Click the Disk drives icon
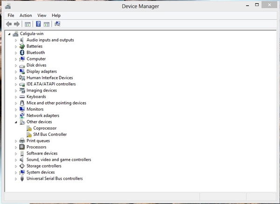 (x=22, y=66)
